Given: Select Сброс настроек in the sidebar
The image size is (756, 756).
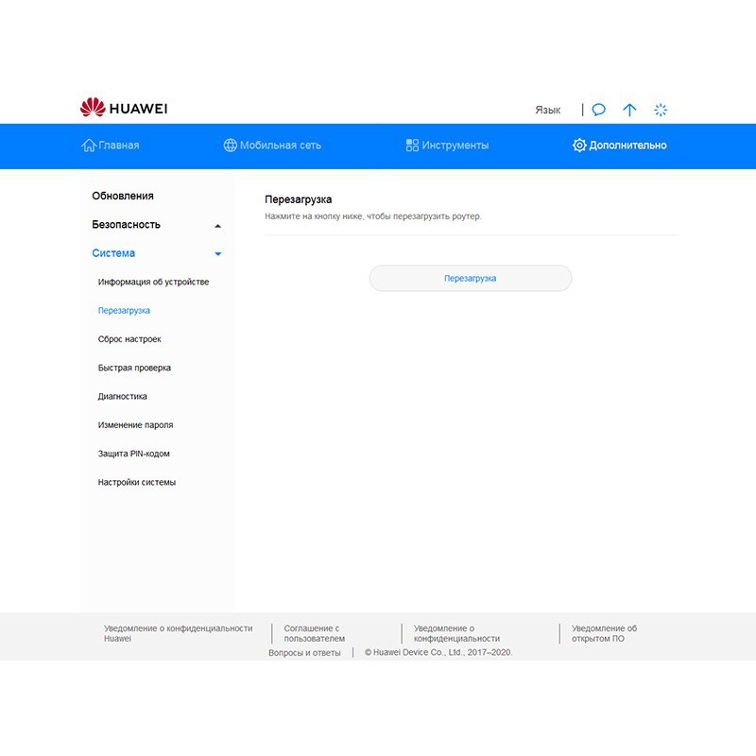Looking at the screenshot, I should pos(129,339).
